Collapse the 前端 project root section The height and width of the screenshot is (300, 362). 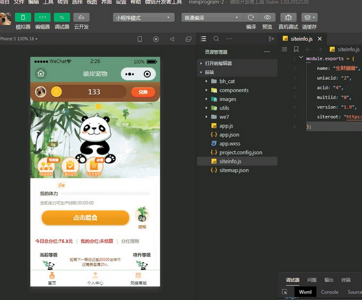237,72
